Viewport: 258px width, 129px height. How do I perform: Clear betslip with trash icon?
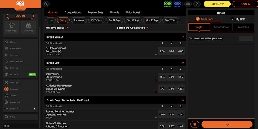(x=195, y=124)
